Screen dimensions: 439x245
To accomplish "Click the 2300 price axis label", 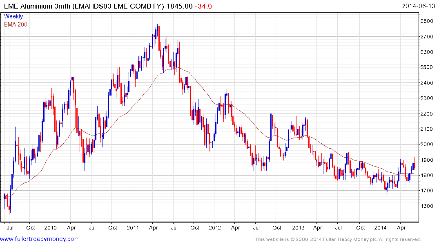I will [x=427, y=98].
